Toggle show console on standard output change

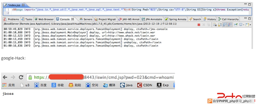click(225, 24)
